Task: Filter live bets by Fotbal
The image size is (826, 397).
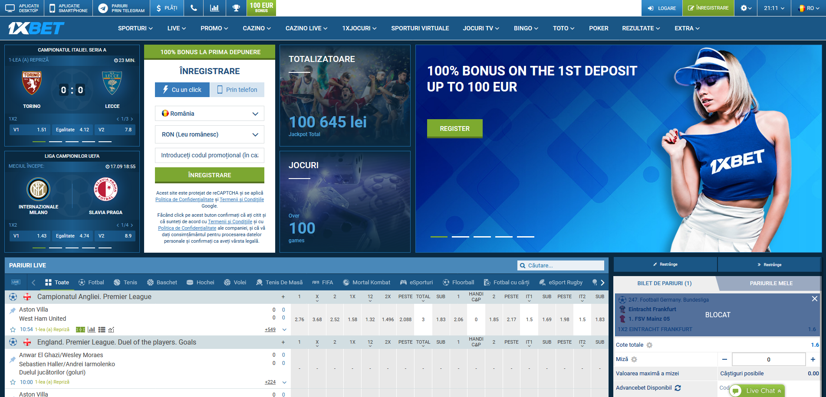Action: pos(91,283)
